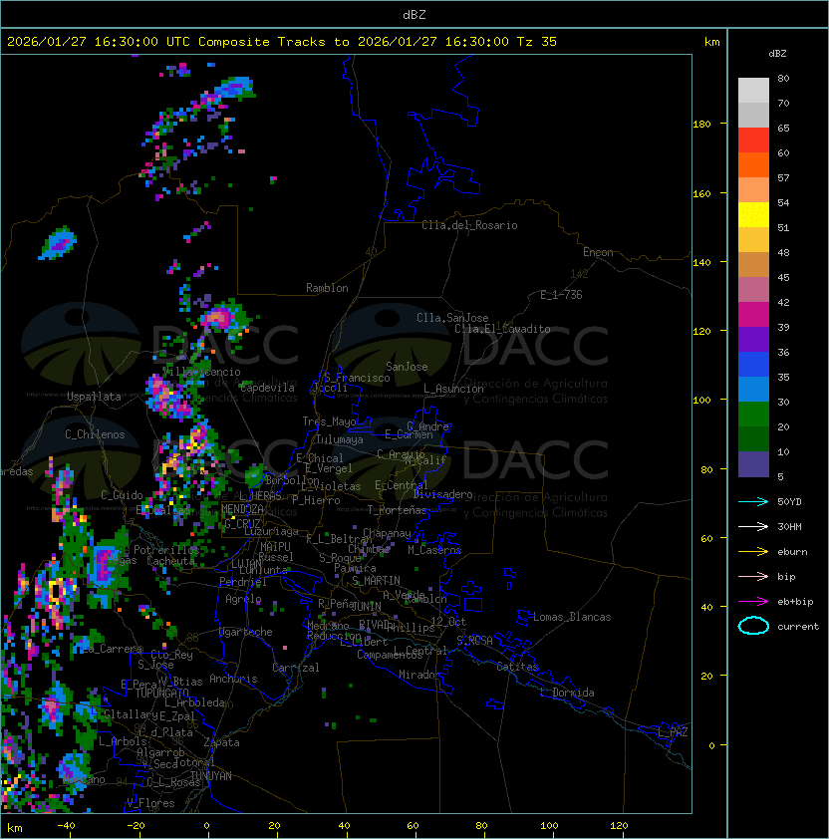Click the 'Tz 35' header value

[x=537, y=41]
